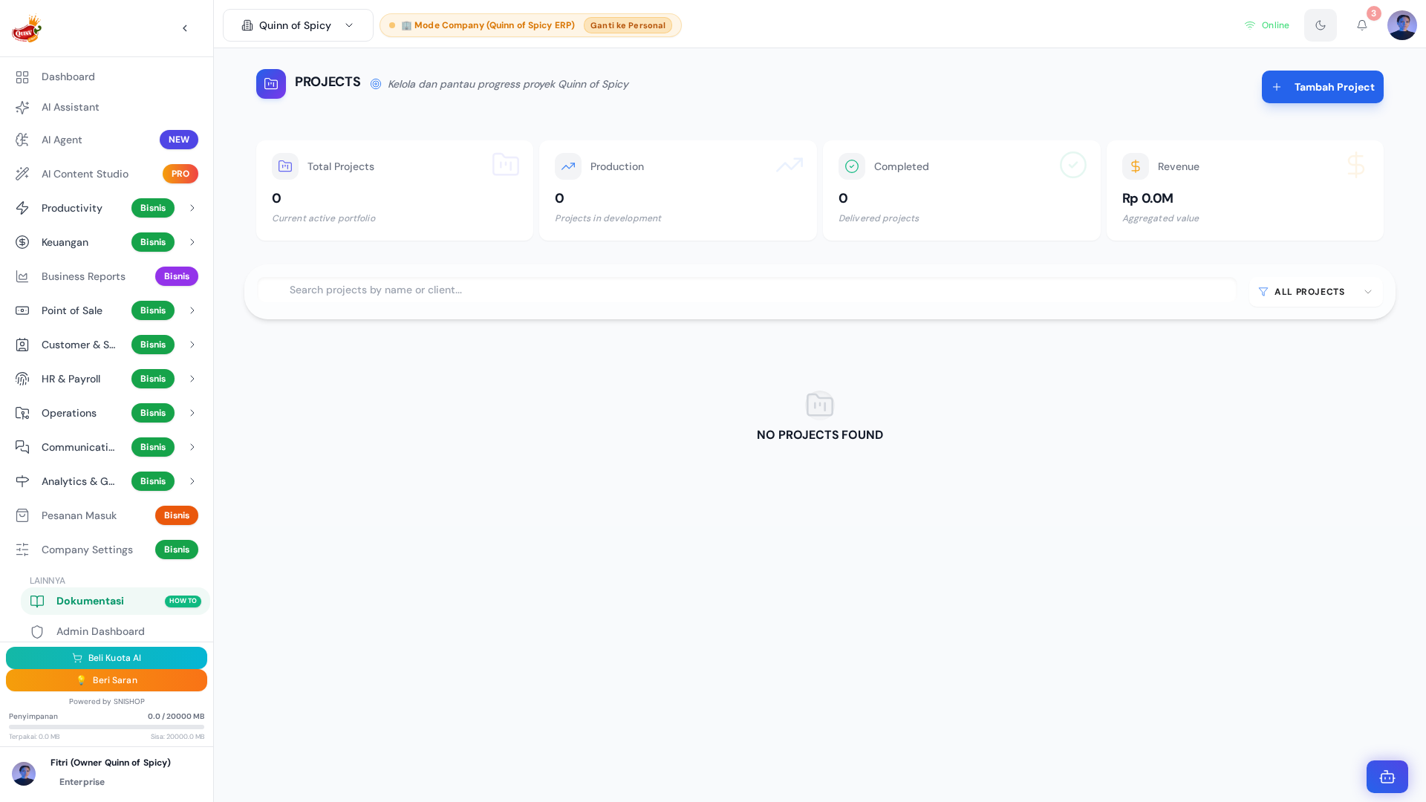Click the HR & Payroll fingerprint icon

pyautogui.click(x=22, y=379)
